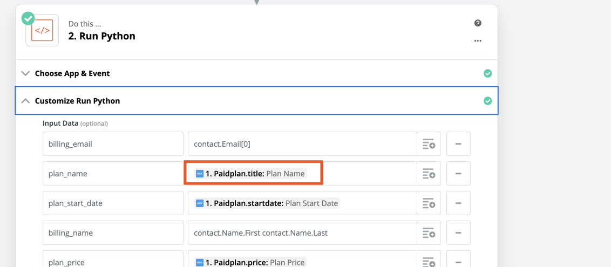611x267 pixels.
Task: Click insert-data icon for plan_start_date row
Action: click(429, 203)
